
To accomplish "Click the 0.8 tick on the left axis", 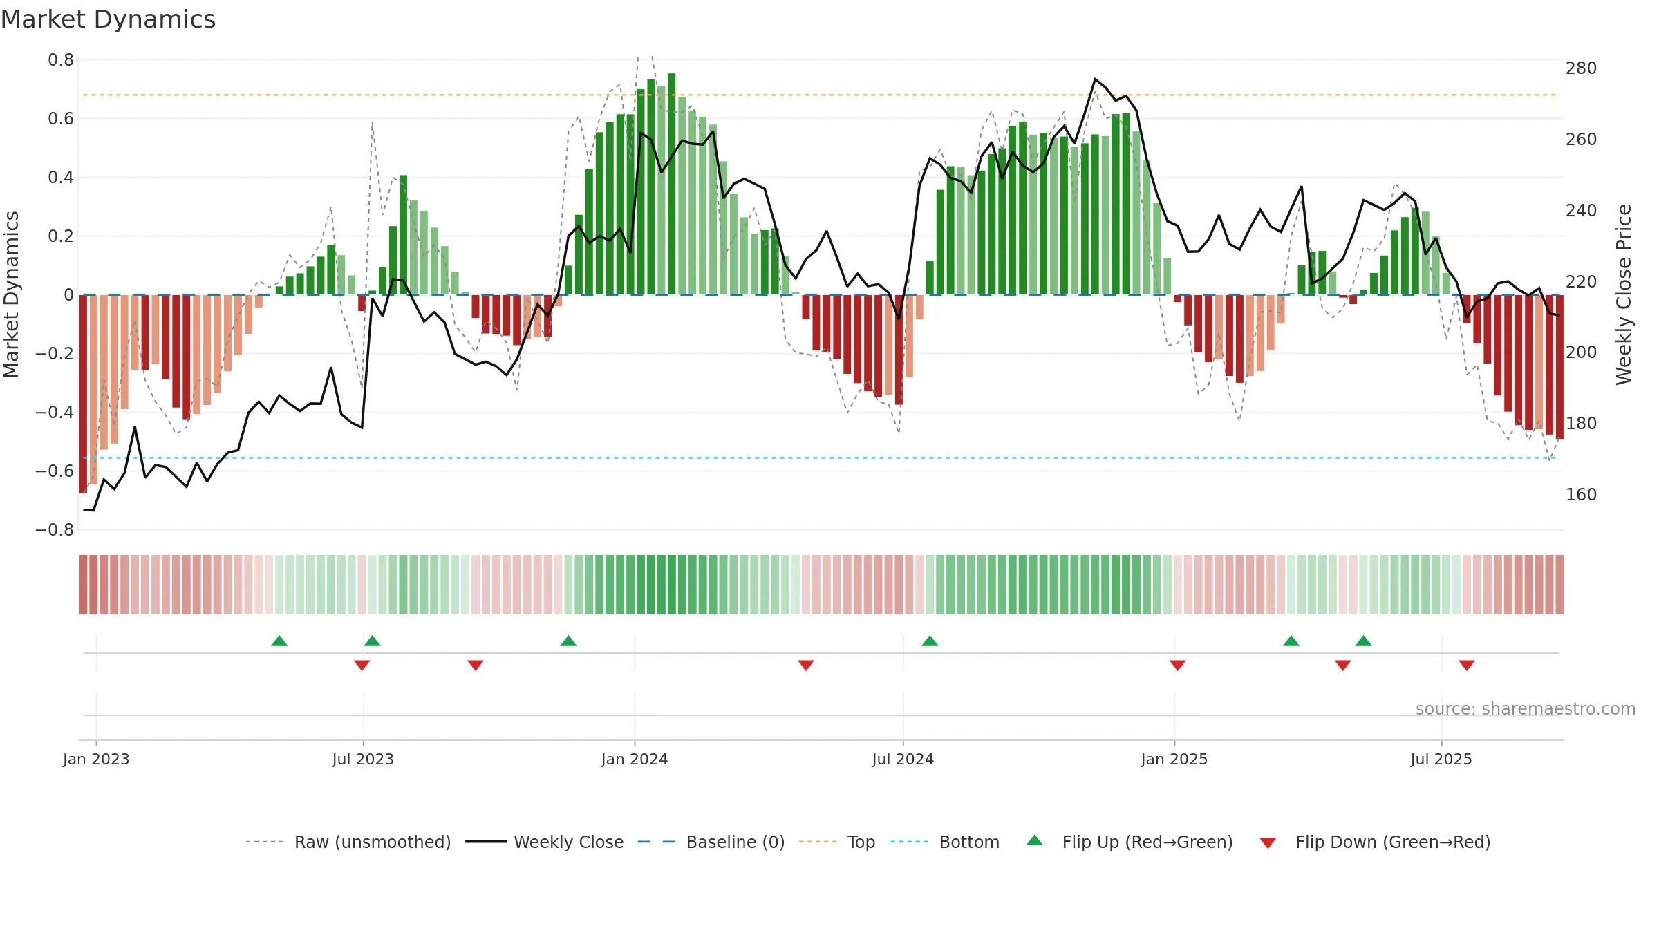I will [61, 60].
